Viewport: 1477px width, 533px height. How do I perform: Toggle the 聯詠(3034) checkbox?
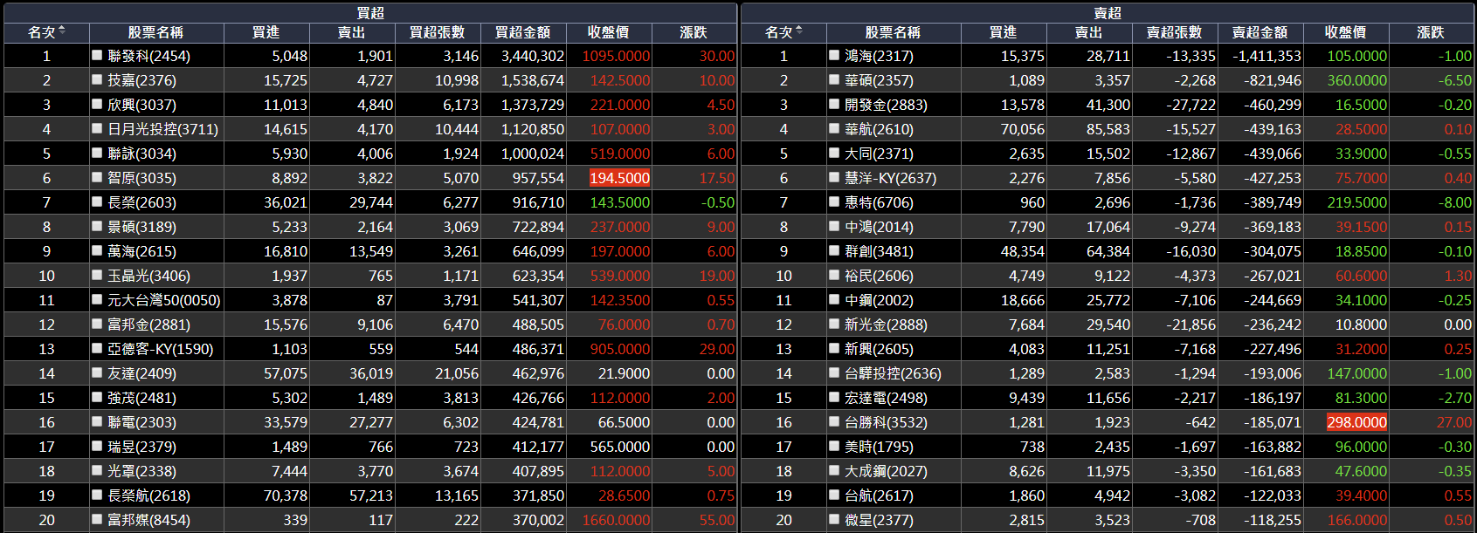[97, 153]
